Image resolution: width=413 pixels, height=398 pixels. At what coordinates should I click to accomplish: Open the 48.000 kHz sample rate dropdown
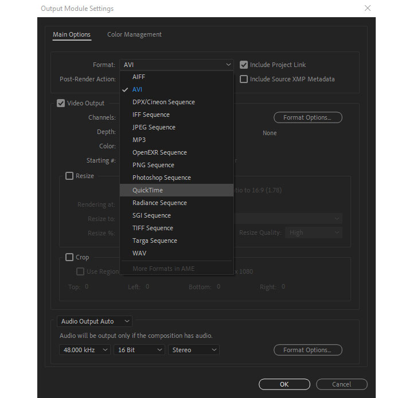pyautogui.click(x=84, y=349)
